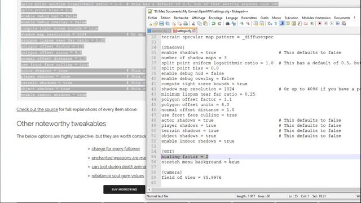
Task: Open 'can loot during death' link
Action: [x=119, y=167]
